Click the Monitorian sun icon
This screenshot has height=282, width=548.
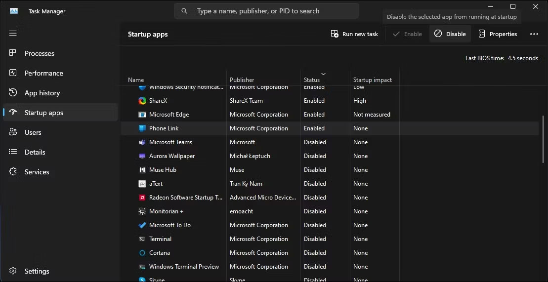pos(142,211)
